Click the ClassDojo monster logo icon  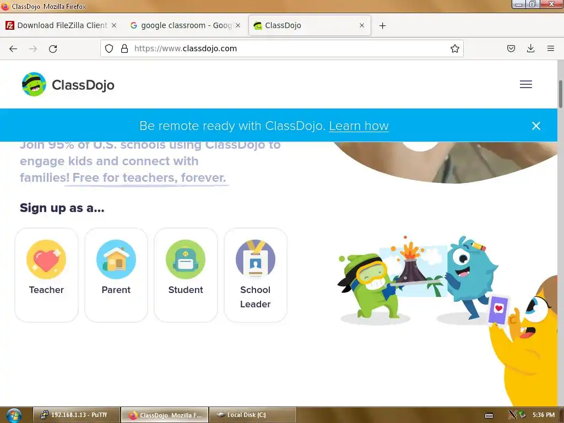pos(34,84)
